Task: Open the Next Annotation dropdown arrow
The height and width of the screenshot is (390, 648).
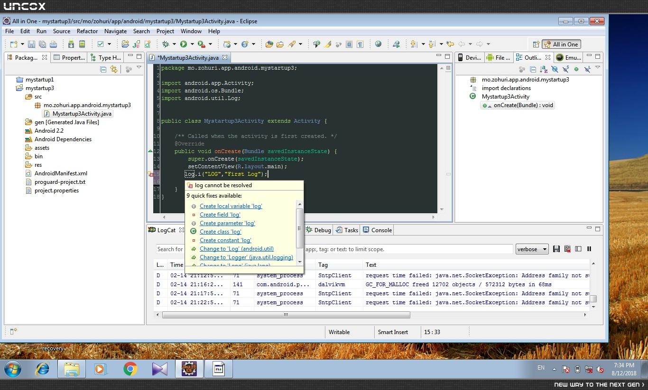Action: point(423,44)
